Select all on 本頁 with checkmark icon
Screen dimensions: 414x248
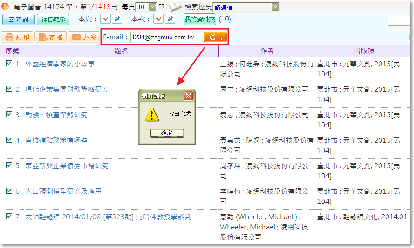click(106, 19)
